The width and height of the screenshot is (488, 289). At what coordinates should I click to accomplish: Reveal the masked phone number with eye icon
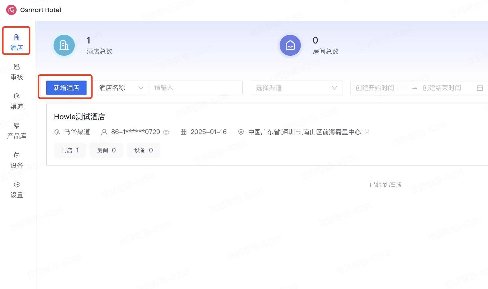(166, 132)
